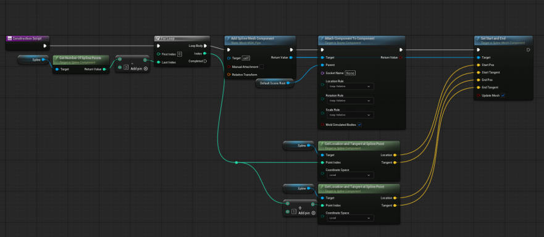The image size is (544, 237).
Task: Click the Completed exec pin on For Loop
Action: [x=205, y=61]
